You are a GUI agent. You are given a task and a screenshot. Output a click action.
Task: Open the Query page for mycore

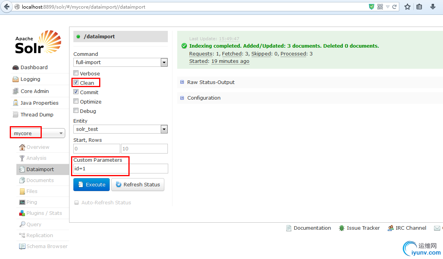coord(34,224)
